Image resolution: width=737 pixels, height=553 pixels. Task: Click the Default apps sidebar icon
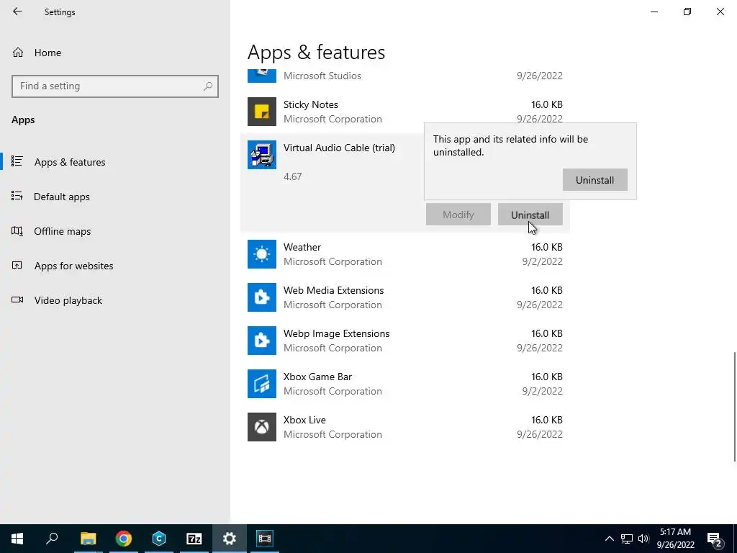17,196
